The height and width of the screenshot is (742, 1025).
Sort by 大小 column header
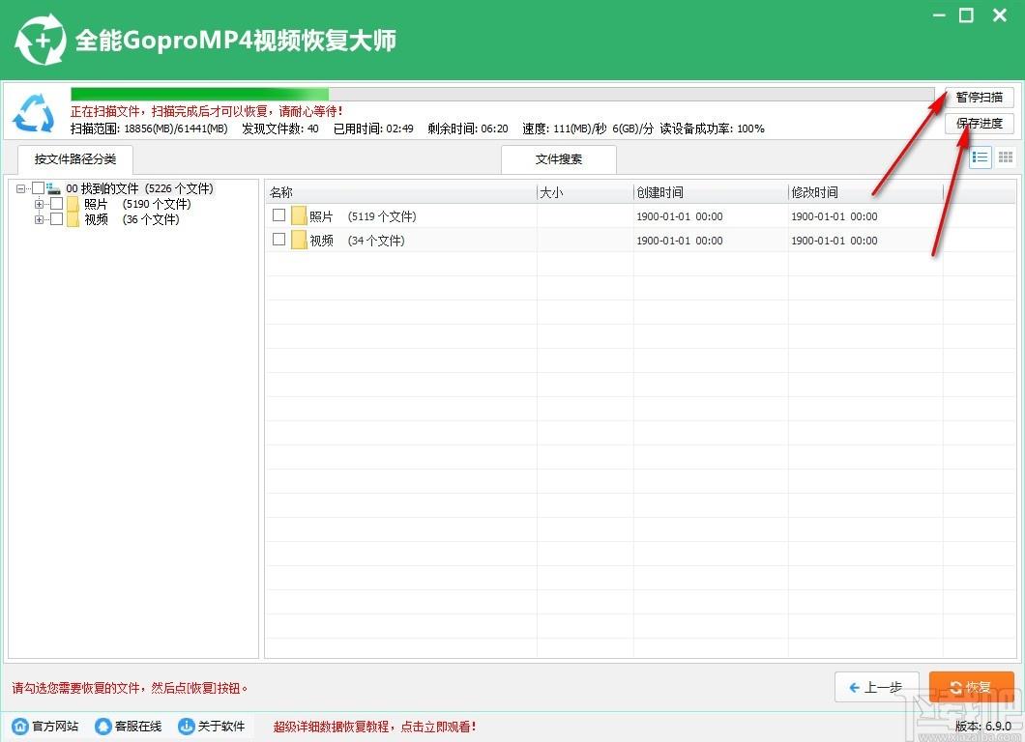[x=585, y=192]
